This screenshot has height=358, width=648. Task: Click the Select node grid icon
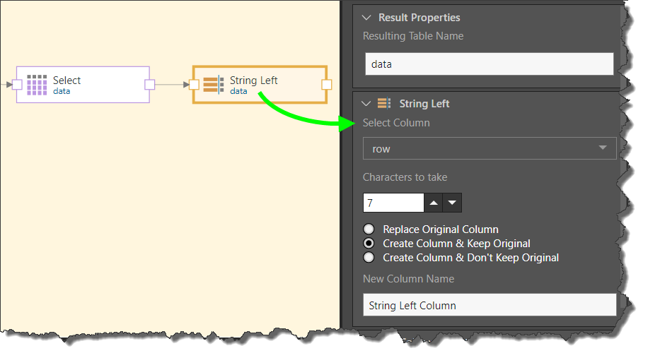pyautogui.click(x=37, y=85)
